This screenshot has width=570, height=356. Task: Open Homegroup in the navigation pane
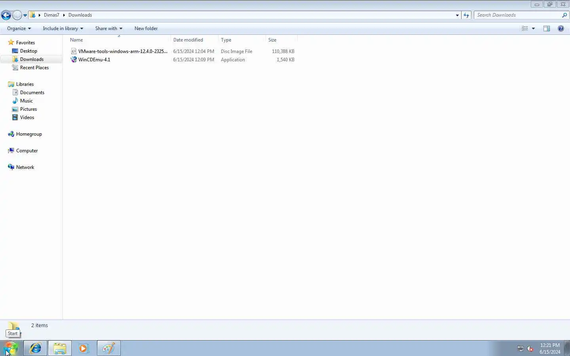[x=29, y=134]
